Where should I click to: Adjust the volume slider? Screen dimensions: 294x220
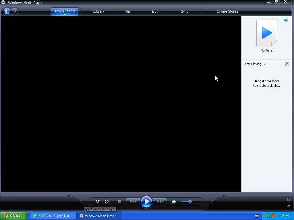[x=190, y=202]
